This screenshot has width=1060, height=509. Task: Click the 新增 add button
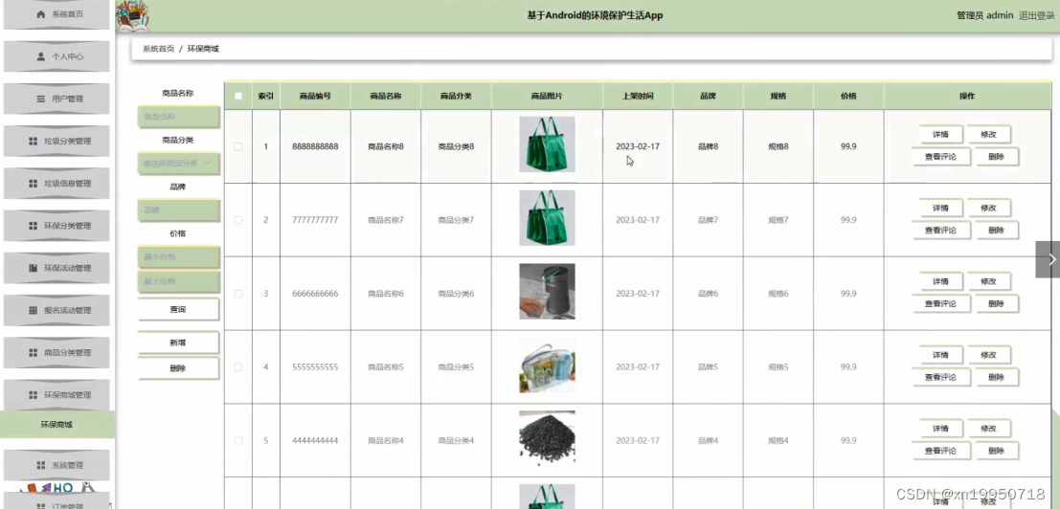(178, 343)
